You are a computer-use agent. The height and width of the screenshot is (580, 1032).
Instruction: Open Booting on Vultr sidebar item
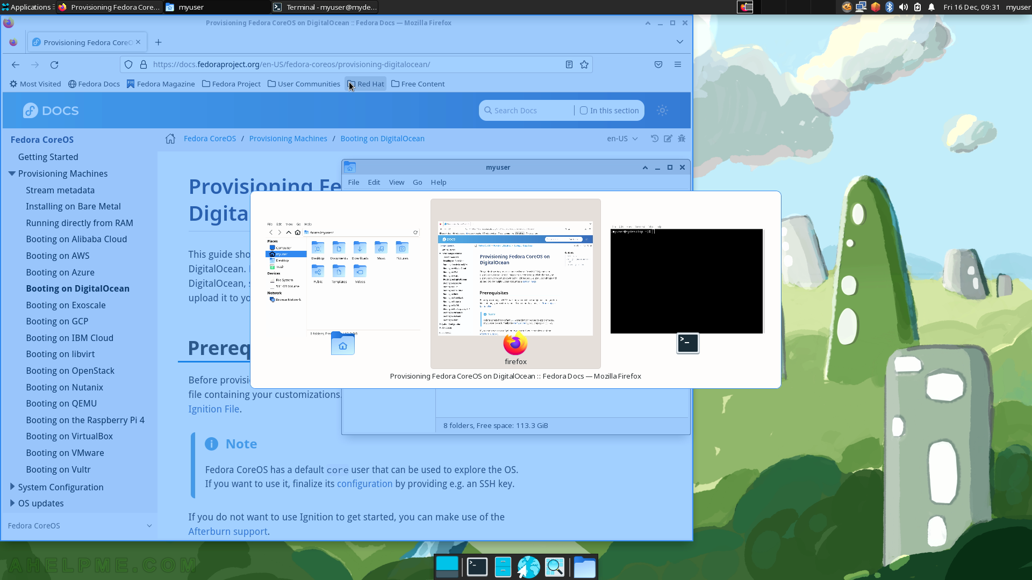tap(59, 469)
